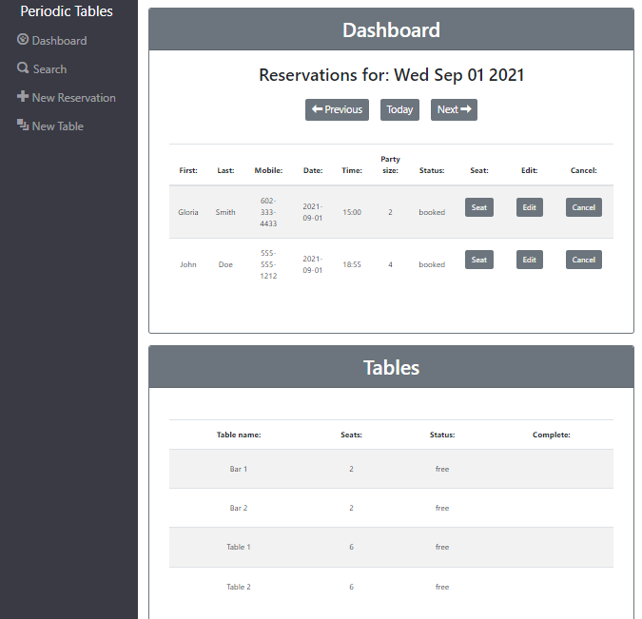642x619 pixels.
Task: Click the 'Bar 2' table name
Action: point(239,508)
